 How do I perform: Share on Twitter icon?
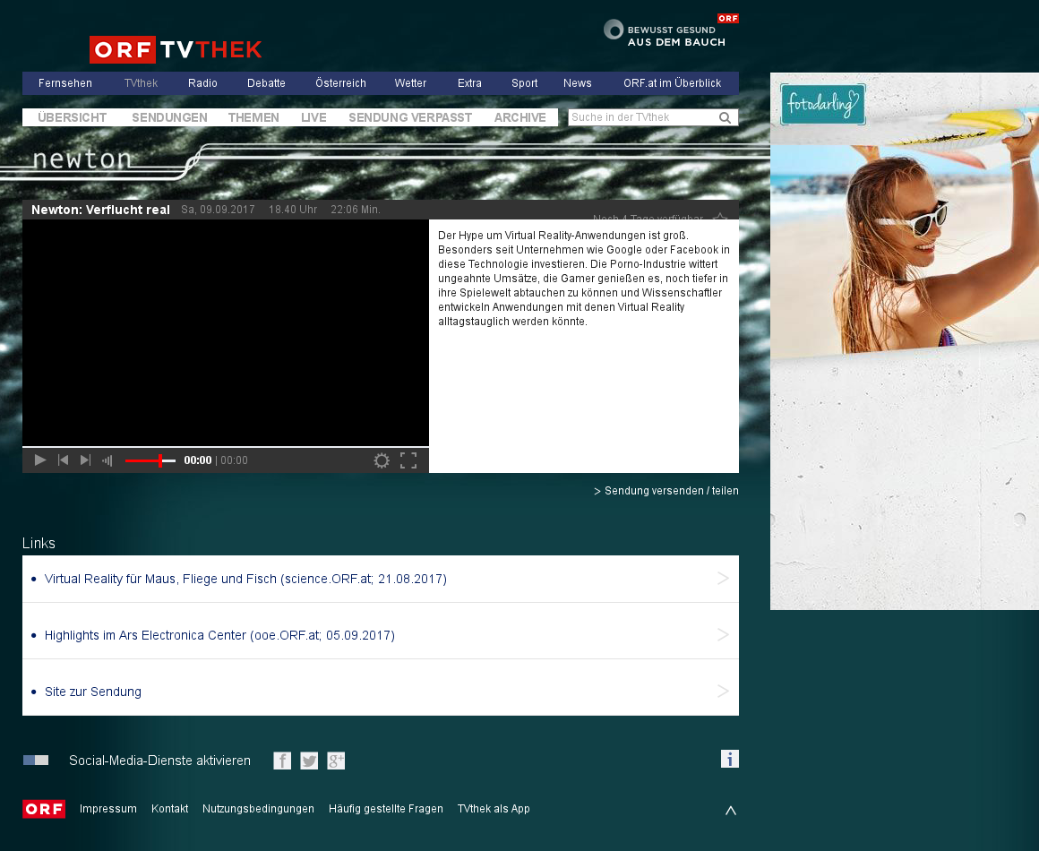click(309, 761)
